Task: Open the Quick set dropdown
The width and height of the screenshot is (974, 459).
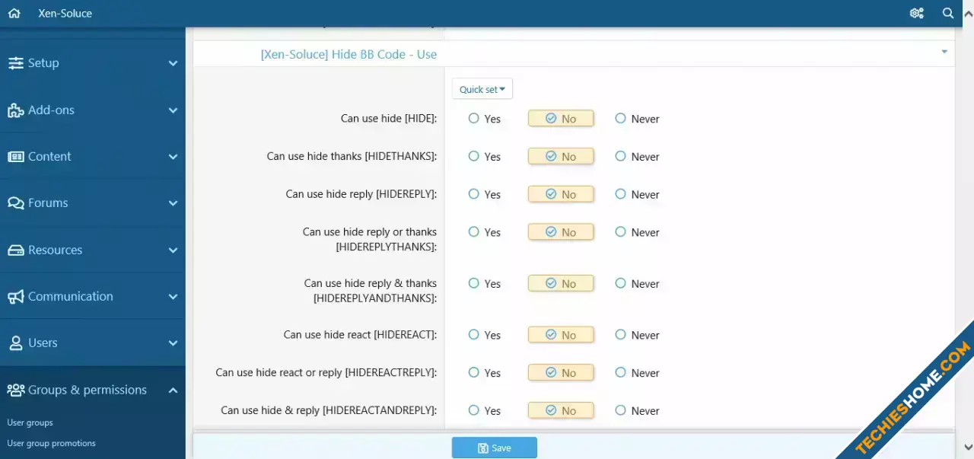Action: 482,89
